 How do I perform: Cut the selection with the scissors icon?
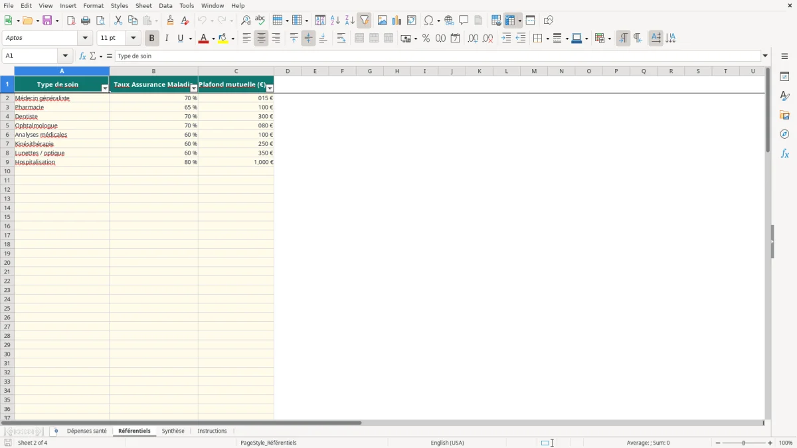pyautogui.click(x=118, y=21)
